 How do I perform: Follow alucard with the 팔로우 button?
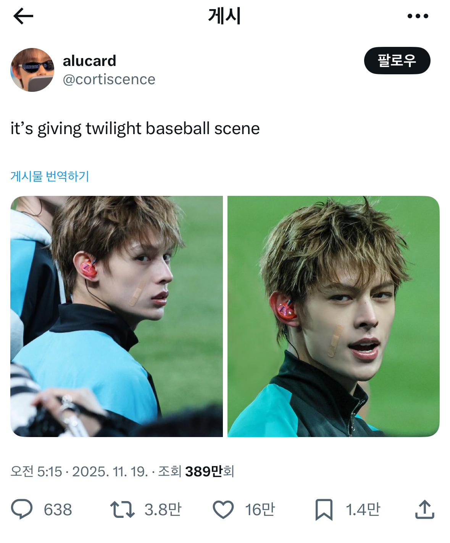(397, 61)
